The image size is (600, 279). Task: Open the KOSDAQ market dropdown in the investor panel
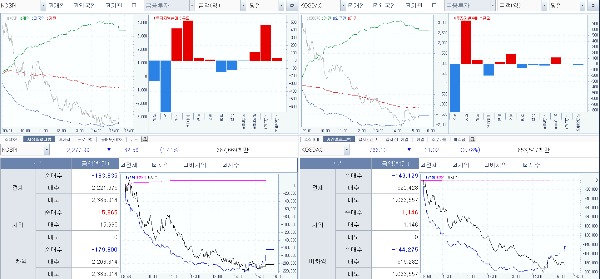343,5
